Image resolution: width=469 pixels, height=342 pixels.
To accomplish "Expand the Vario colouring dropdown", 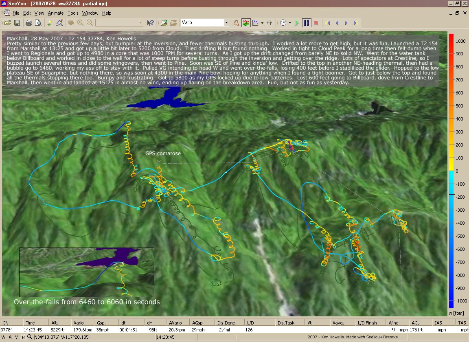I will (226, 23).
